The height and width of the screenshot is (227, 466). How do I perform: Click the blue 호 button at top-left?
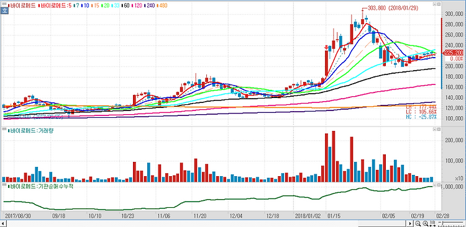[5, 11]
